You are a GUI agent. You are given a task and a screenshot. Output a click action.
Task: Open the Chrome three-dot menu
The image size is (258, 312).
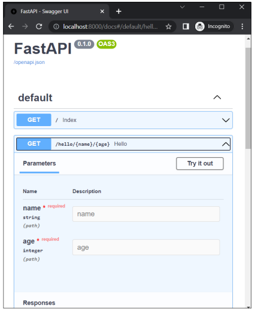242,26
